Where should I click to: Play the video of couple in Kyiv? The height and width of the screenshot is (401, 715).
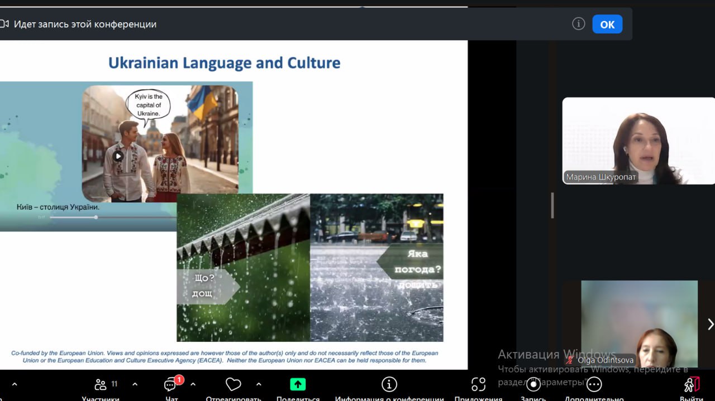pos(118,156)
